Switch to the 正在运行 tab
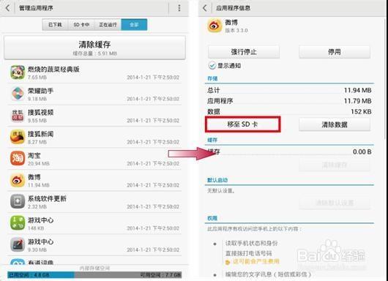The width and height of the screenshot is (388, 281). coord(108,25)
